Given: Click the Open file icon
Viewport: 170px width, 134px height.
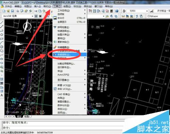Looking at the screenshot, I should tap(8, 11).
